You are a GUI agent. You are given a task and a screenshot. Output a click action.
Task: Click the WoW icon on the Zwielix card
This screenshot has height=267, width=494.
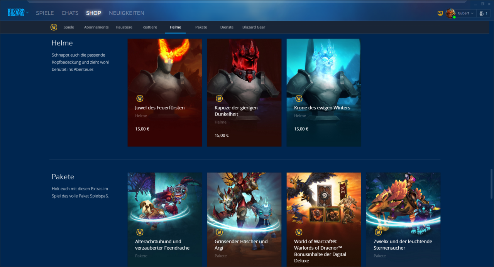(378, 232)
